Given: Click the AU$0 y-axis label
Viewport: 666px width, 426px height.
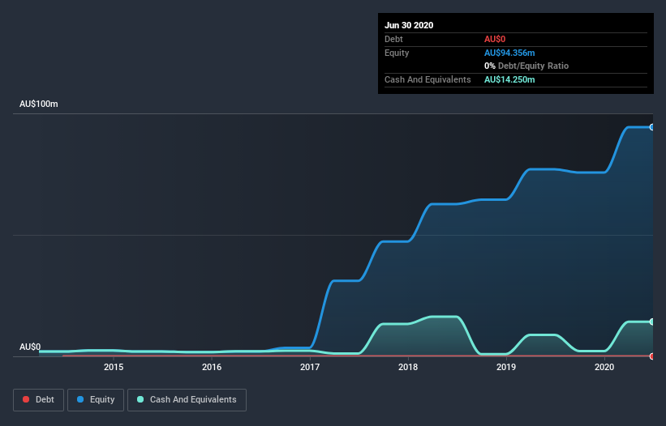Looking at the screenshot, I should (x=30, y=347).
